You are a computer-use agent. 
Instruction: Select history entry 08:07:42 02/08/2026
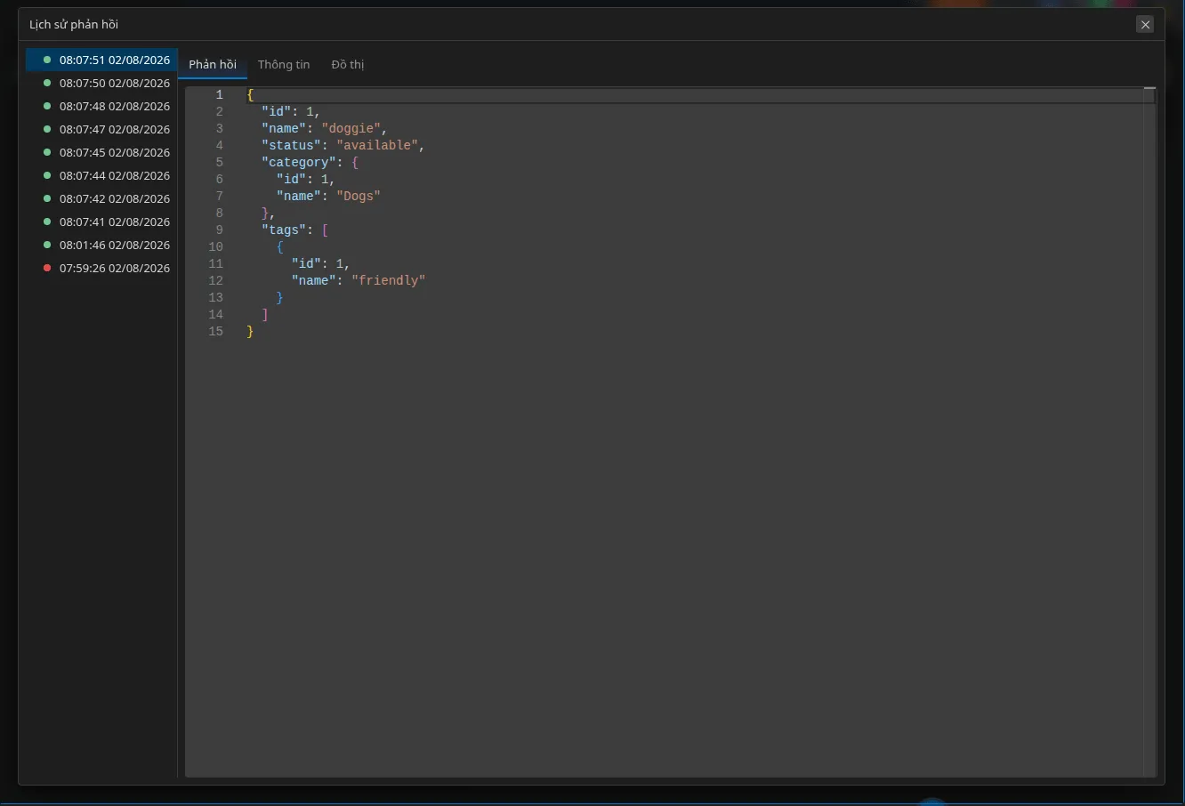101,198
